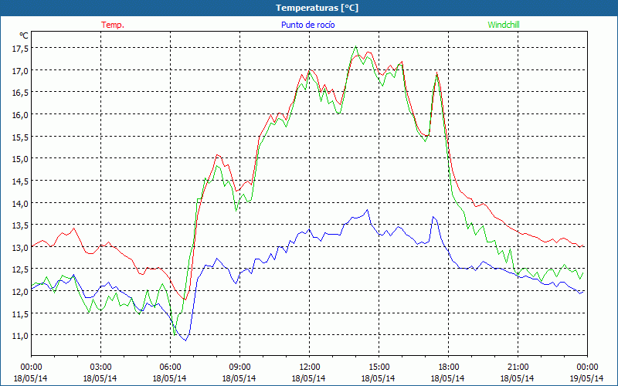This screenshot has width=618, height=386.
Task: Click the 15,0 y-axis value
Action: point(21,159)
